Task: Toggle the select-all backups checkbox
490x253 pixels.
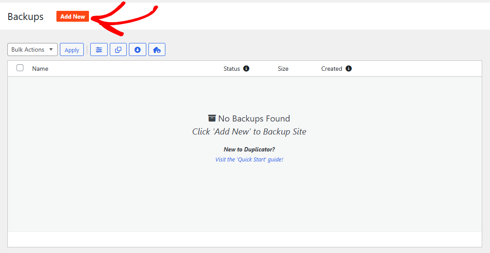Action: coord(20,68)
